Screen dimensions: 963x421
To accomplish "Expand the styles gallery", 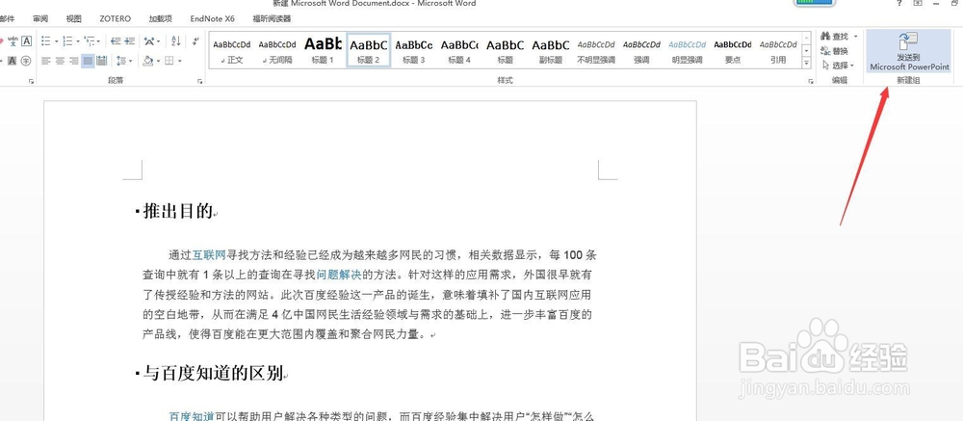I will tap(806, 62).
